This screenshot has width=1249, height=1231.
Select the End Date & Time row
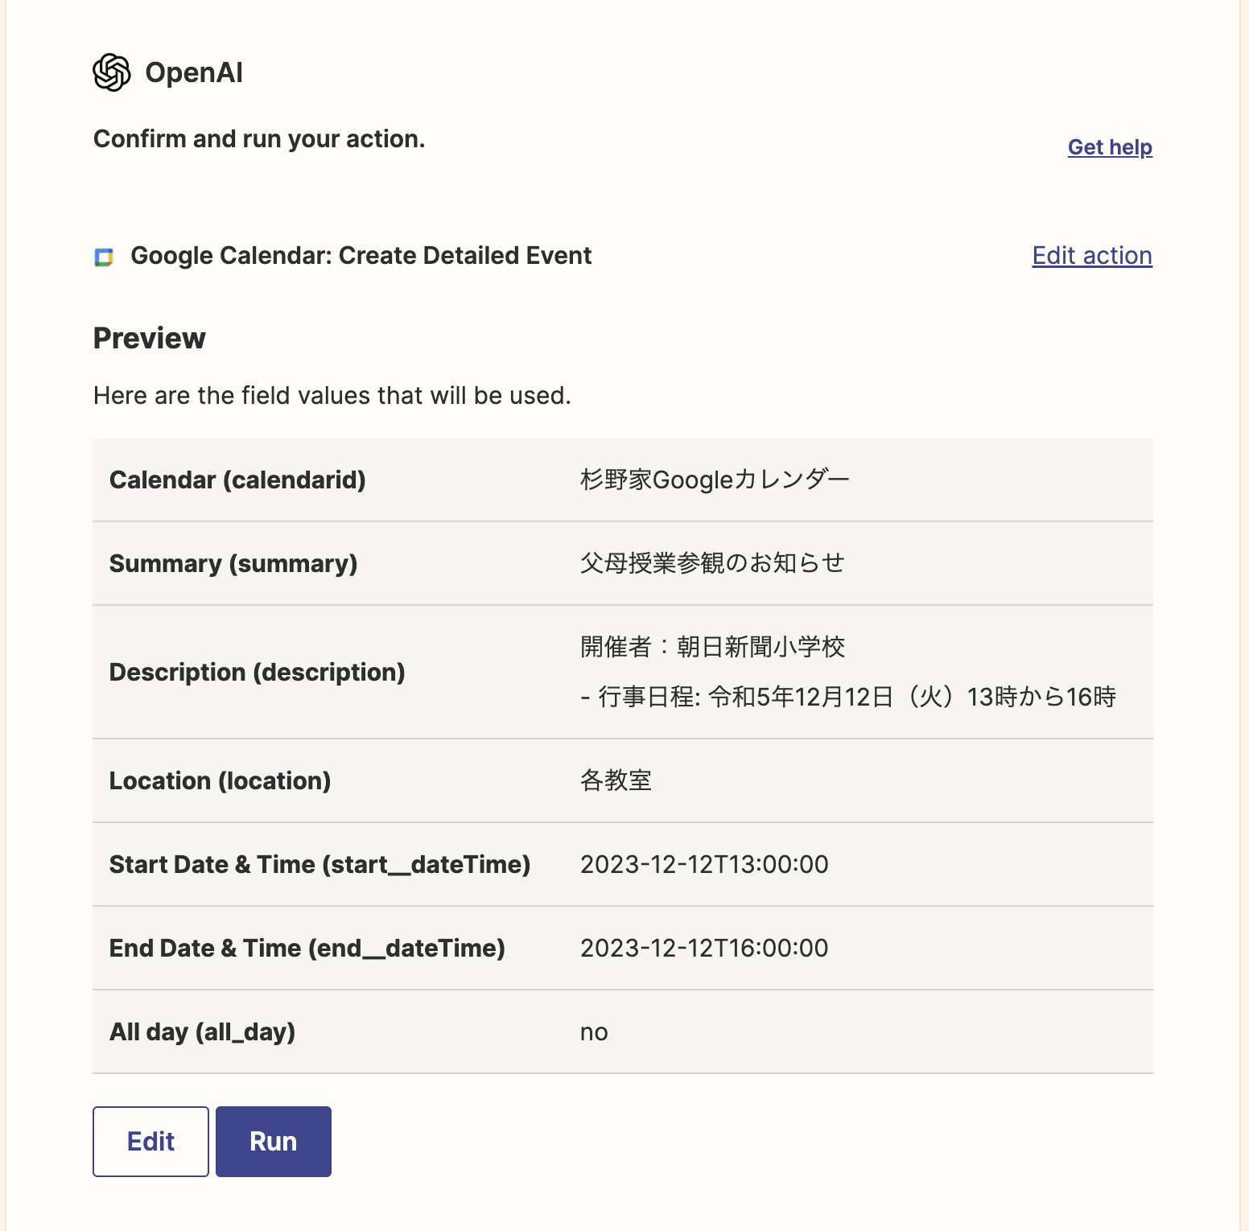point(307,948)
